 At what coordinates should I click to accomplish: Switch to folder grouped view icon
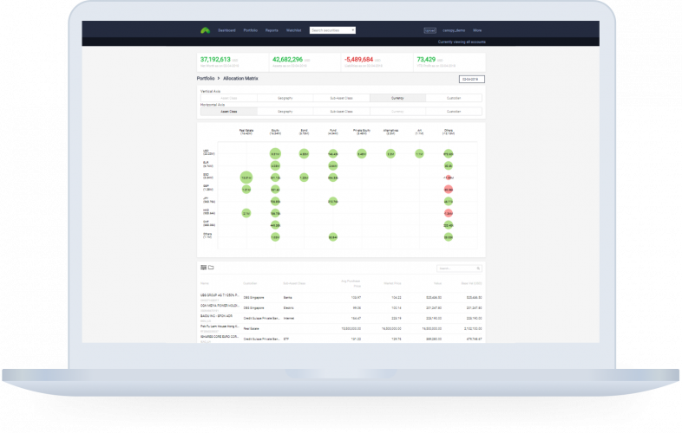[x=211, y=268]
